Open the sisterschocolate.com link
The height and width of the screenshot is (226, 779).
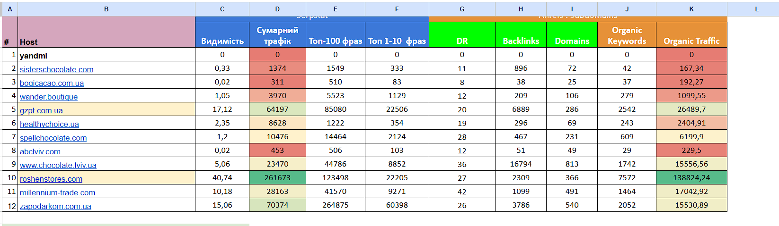pyautogui.click(x=56, y=69)
